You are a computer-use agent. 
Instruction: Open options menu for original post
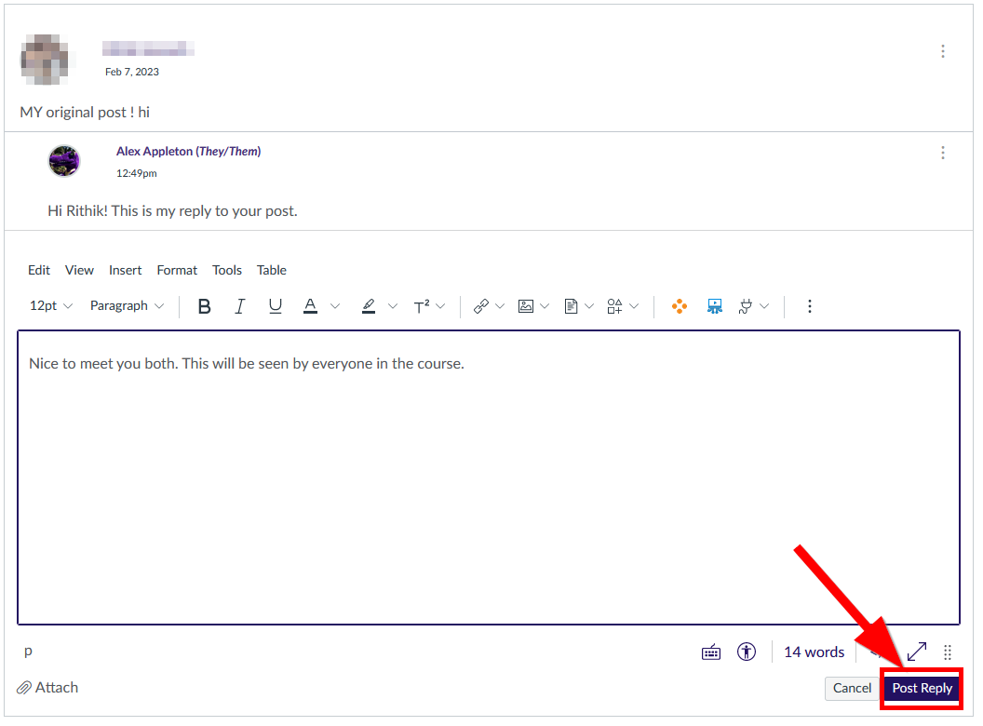pyautogui.click(x=943, y=51)
